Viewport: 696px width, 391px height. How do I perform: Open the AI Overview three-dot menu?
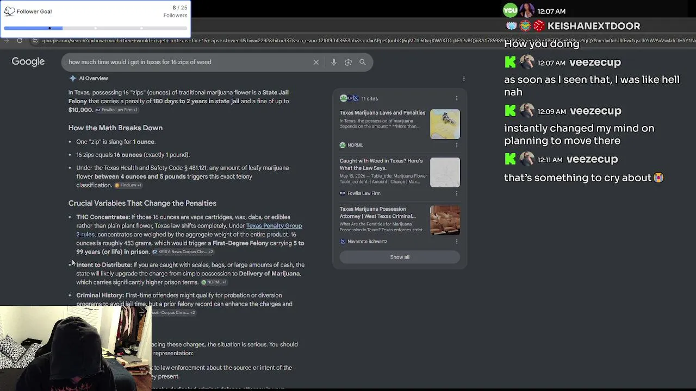tap(464, 79)
